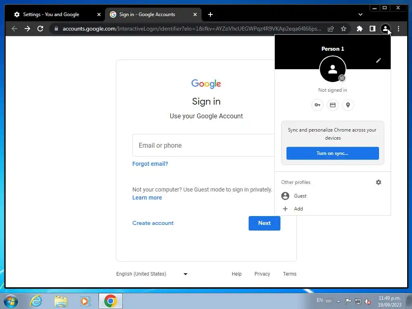Close the Sign in - Google Accounts tab
This screenshot has height=309, width=412.
coord(195,14)
